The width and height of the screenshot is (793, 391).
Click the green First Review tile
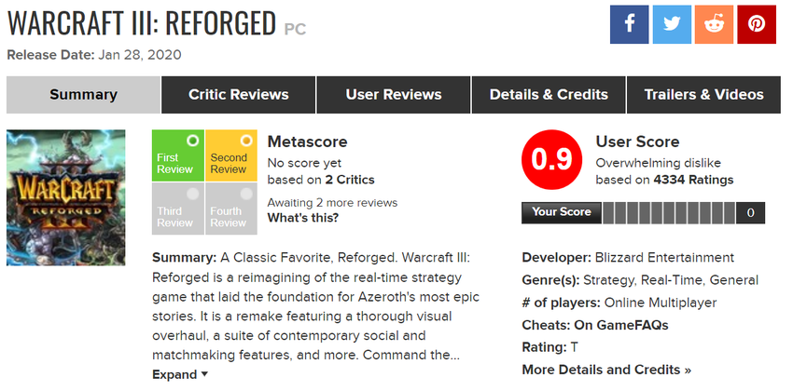pyautogui.click(x=177, y=155)
